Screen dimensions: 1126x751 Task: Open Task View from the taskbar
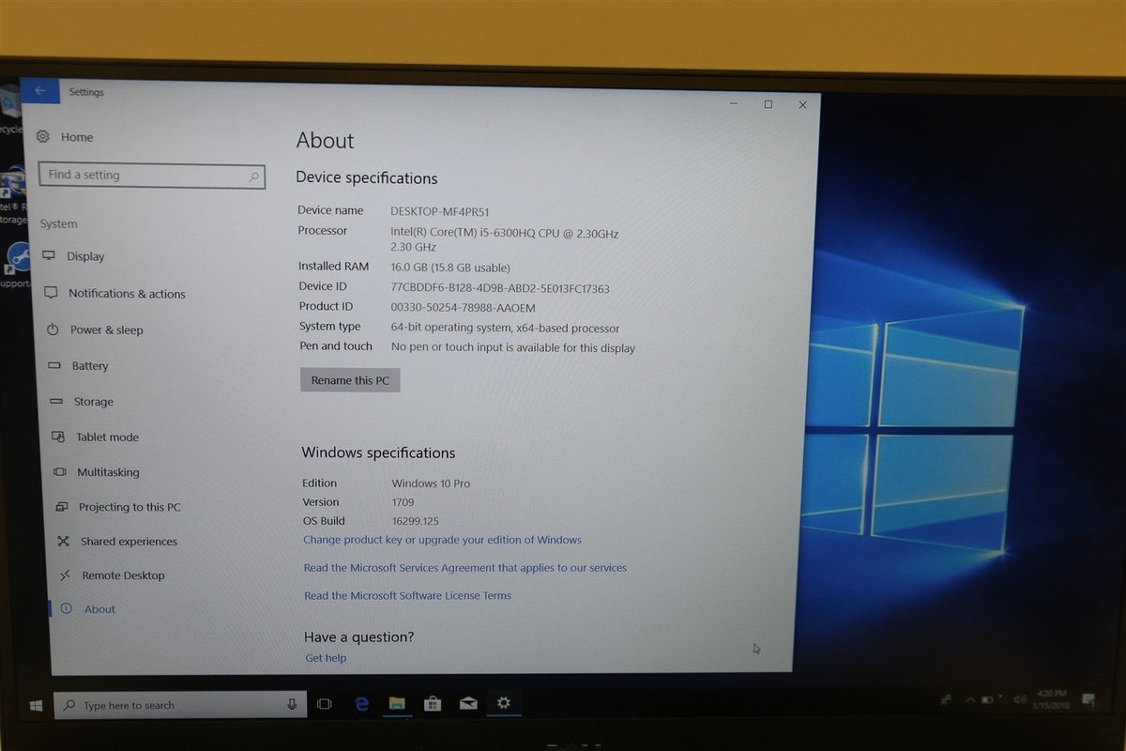tap(324, 702)
